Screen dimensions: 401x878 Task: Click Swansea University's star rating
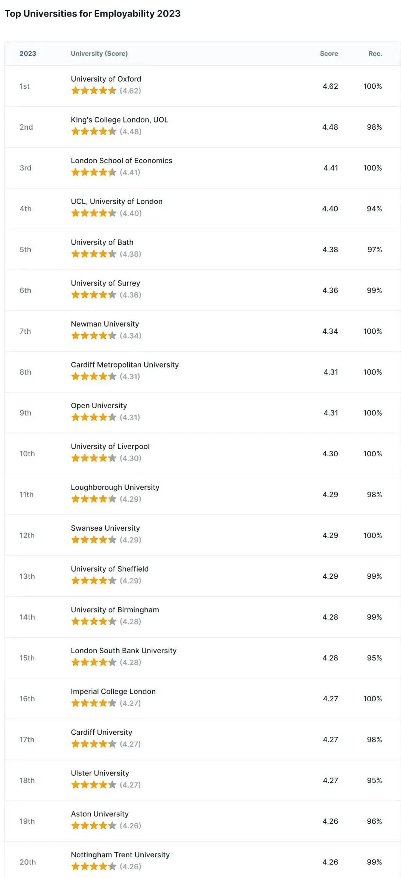(94, 540)
